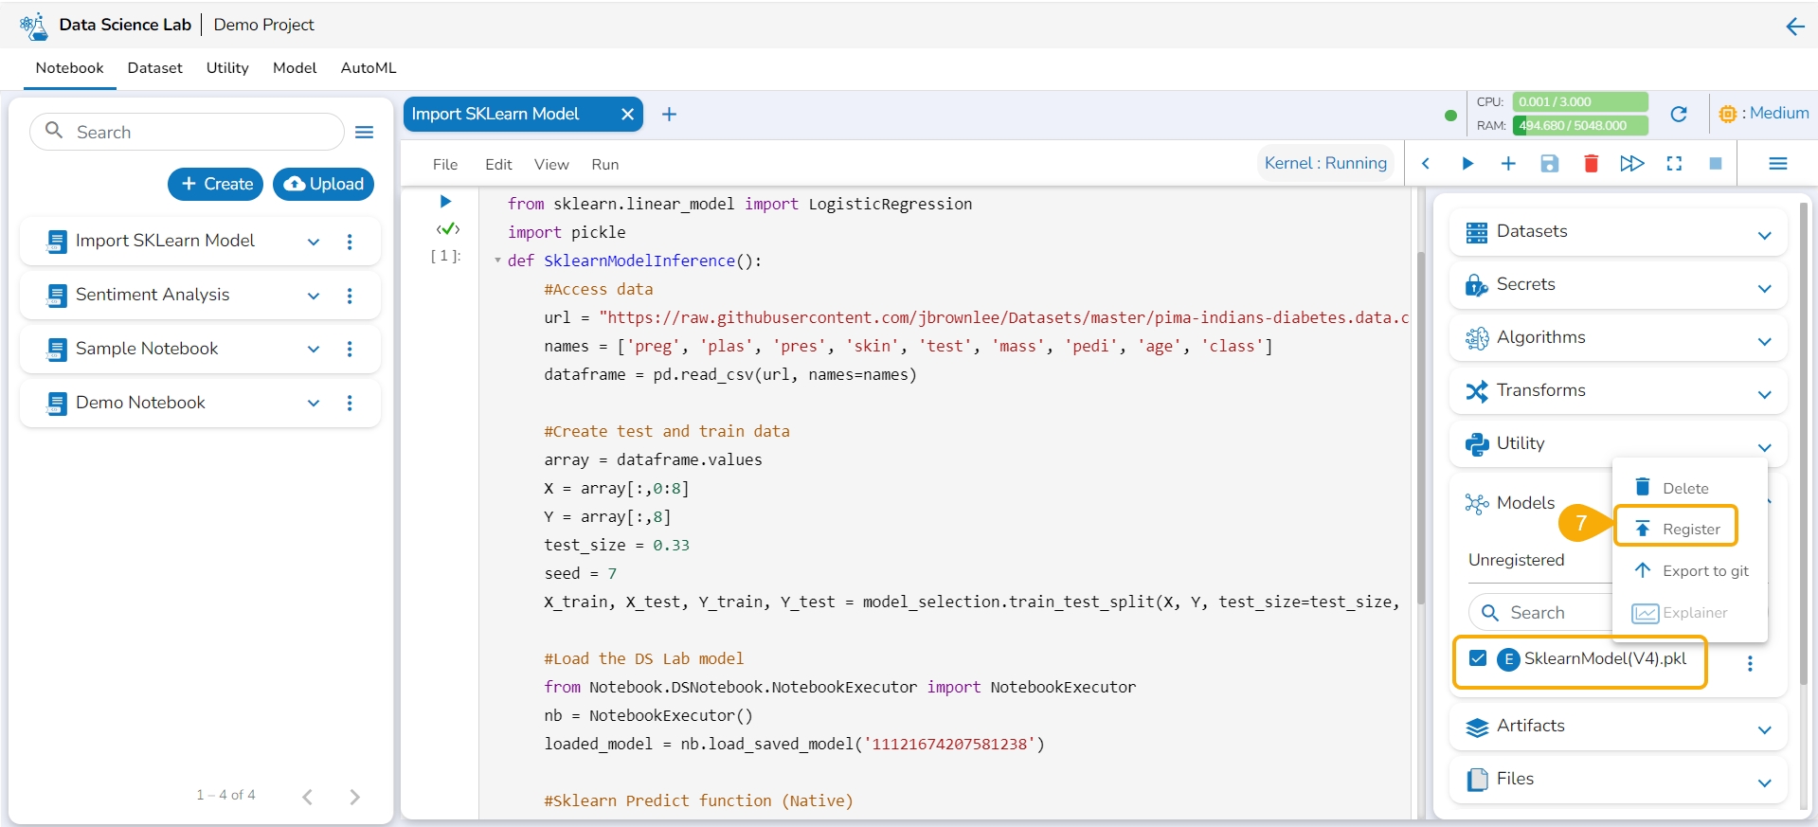Click the Upload button
This screenshot has width=1818, height=827.
coord(323,184)
